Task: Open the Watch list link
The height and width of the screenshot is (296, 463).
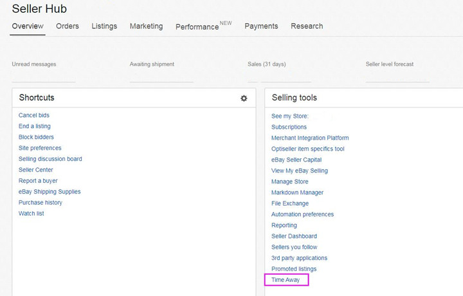Action: [x=32, y=214]
